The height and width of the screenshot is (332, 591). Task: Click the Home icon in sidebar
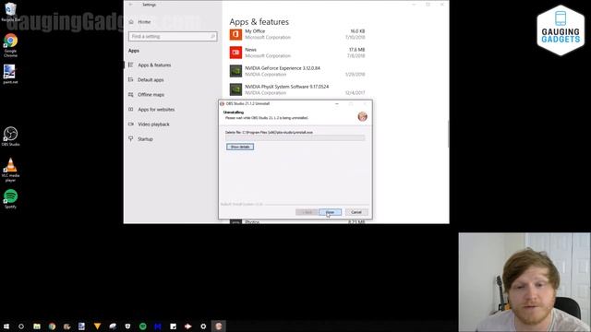131,22
